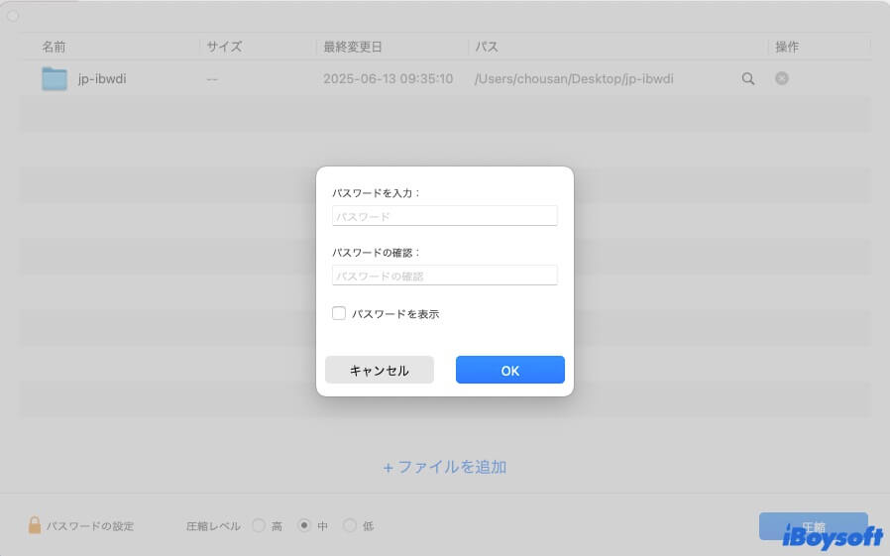Sort by the 最終変更日 column header
This screenshot has height=556, width=890.
[x=353, y=47]
